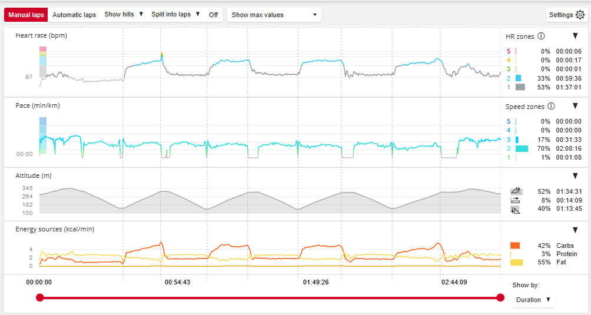Expand the Show hills dropdown
Image resolution: width=591 pixels, height=315 pixels.
click(124, 15)
